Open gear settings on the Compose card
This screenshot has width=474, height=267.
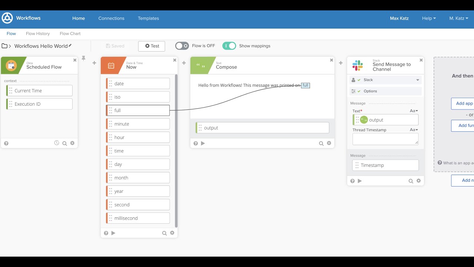pyautogui.click(x=329, y=143)
